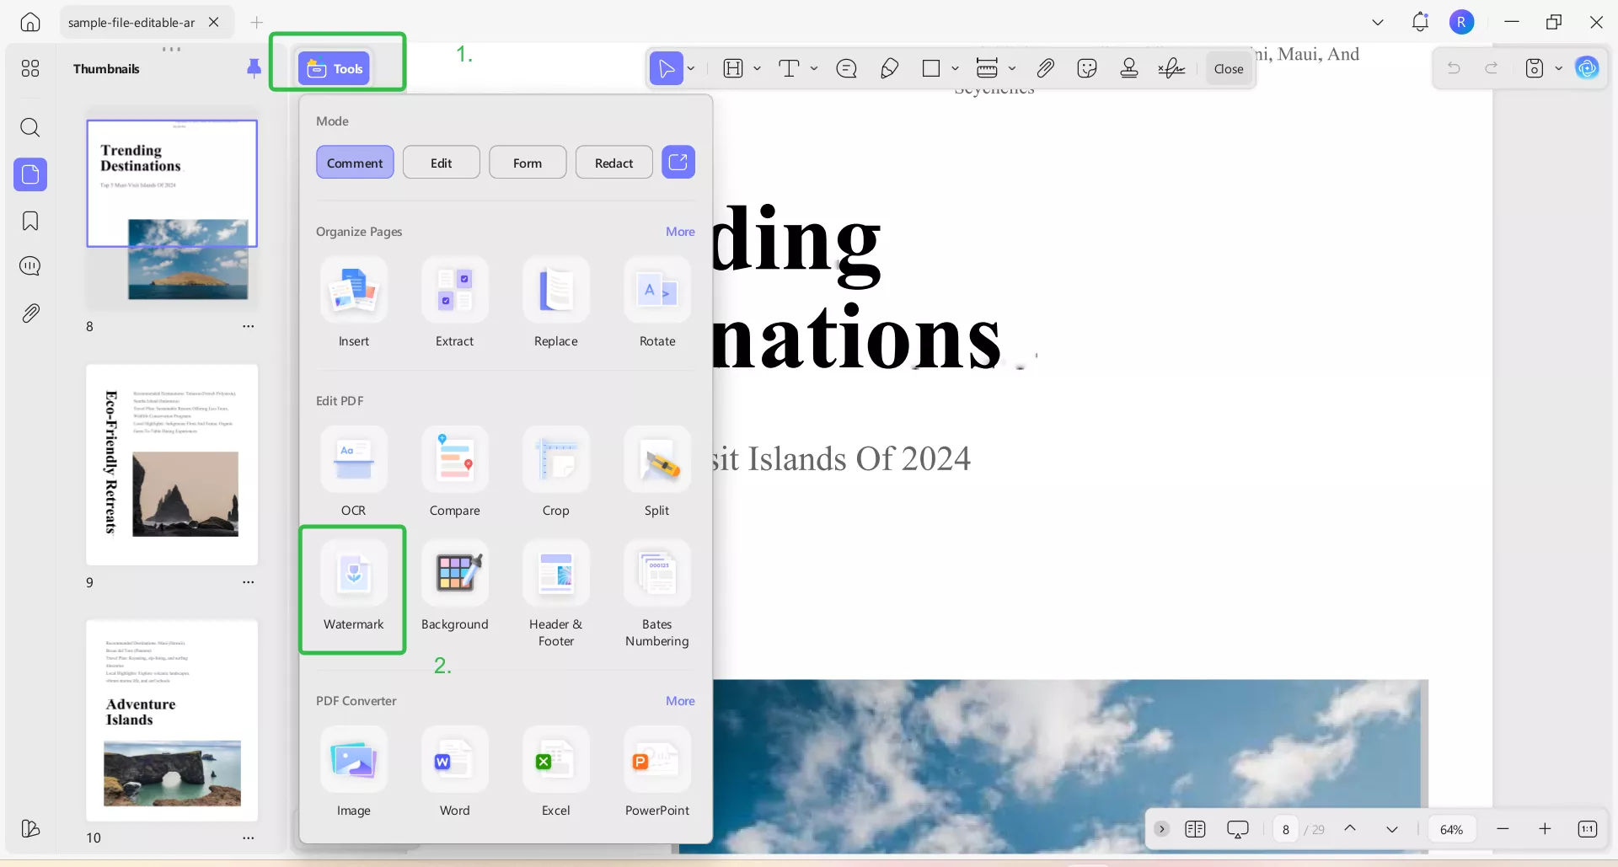
Task: Switch to Redact mode
Action: [x=614, y=163]
